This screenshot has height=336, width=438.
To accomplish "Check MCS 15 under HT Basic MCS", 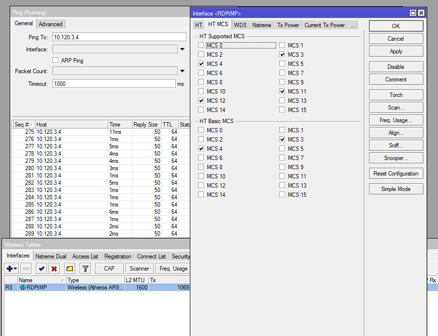I will 282,195.
